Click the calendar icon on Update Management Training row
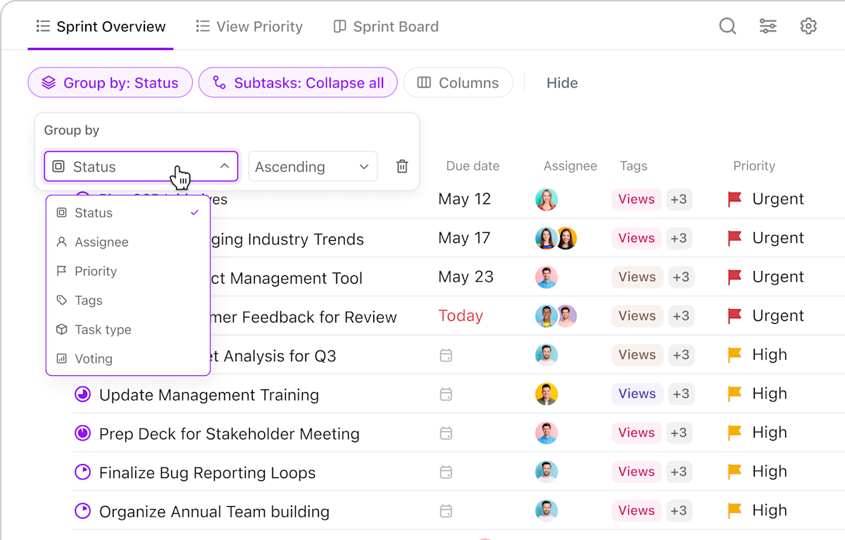Screen dimensions: 845x540 tap(446, 394)
